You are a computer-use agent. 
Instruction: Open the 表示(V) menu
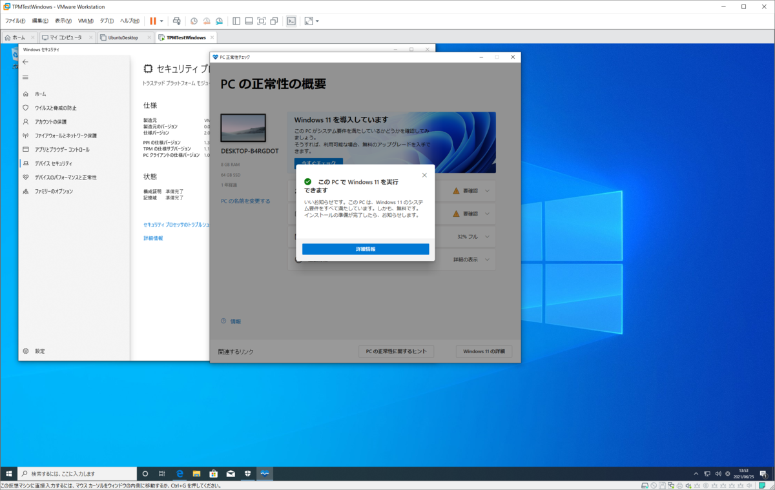pos(63,21)
